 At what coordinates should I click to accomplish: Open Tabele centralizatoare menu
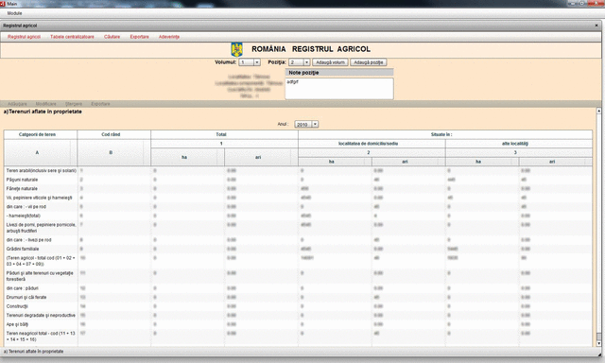72,37
